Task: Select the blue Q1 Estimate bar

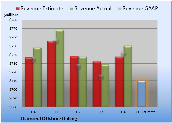Action: (142, 94)
